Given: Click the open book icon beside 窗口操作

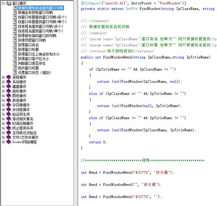Looking at the screenshot, I should [x=9, y=3].
